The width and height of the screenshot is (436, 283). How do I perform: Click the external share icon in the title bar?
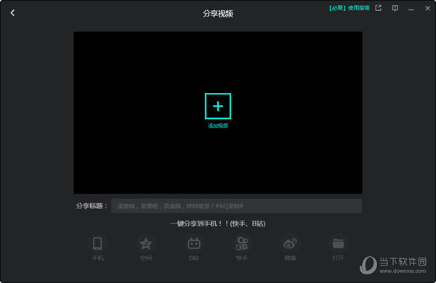[x=379, y=8]
